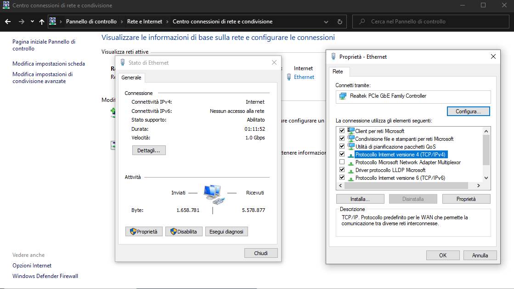This screenshot has width=514, height=289.
Task: Toggle Utilità di pianificazione pacchetti QoS checkbox
Action: pyautogui.click(x=342, y=146)
